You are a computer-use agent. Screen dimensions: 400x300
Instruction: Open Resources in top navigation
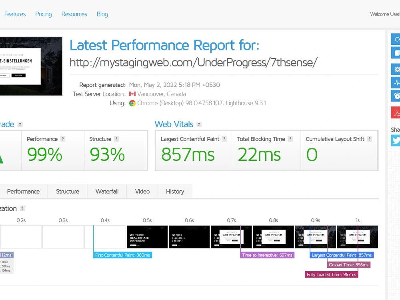74,14
